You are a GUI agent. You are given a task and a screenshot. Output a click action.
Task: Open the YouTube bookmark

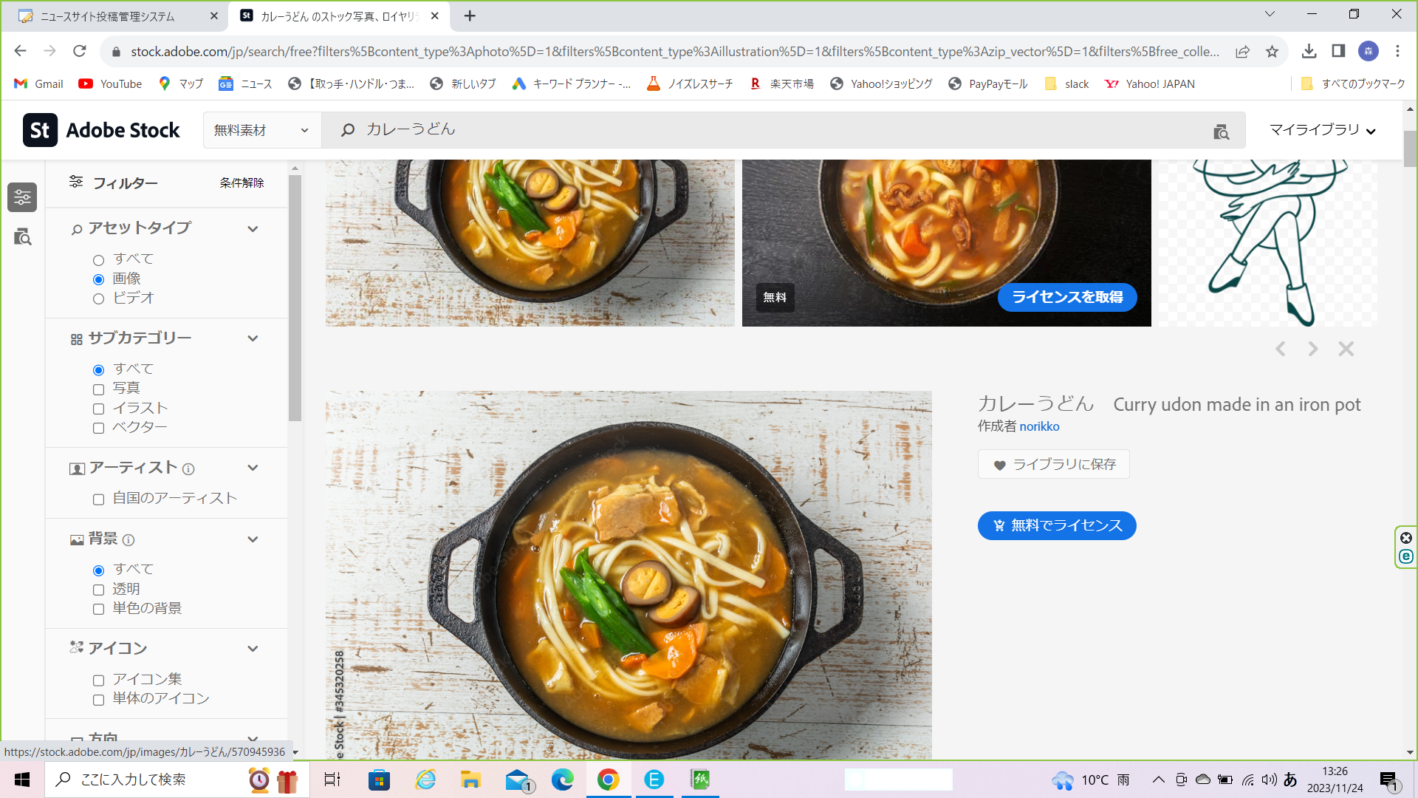click(x=110, y=83)
